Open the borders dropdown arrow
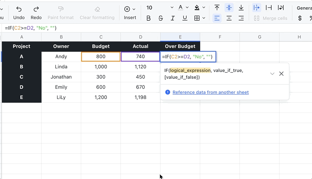The height and width of the screenshot is (179, 312). click(204, 18)
